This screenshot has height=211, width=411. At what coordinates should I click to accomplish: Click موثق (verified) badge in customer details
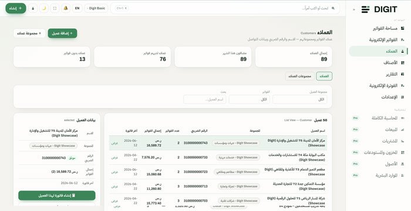click(x=72, y=158)
